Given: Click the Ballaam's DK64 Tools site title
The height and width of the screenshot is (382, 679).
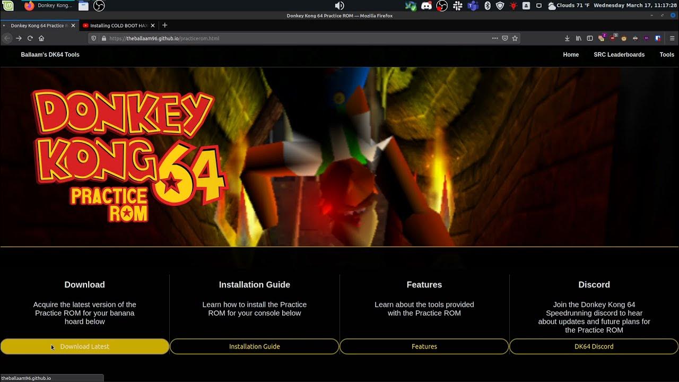Looking at the screenshot, I should [50, 55].
